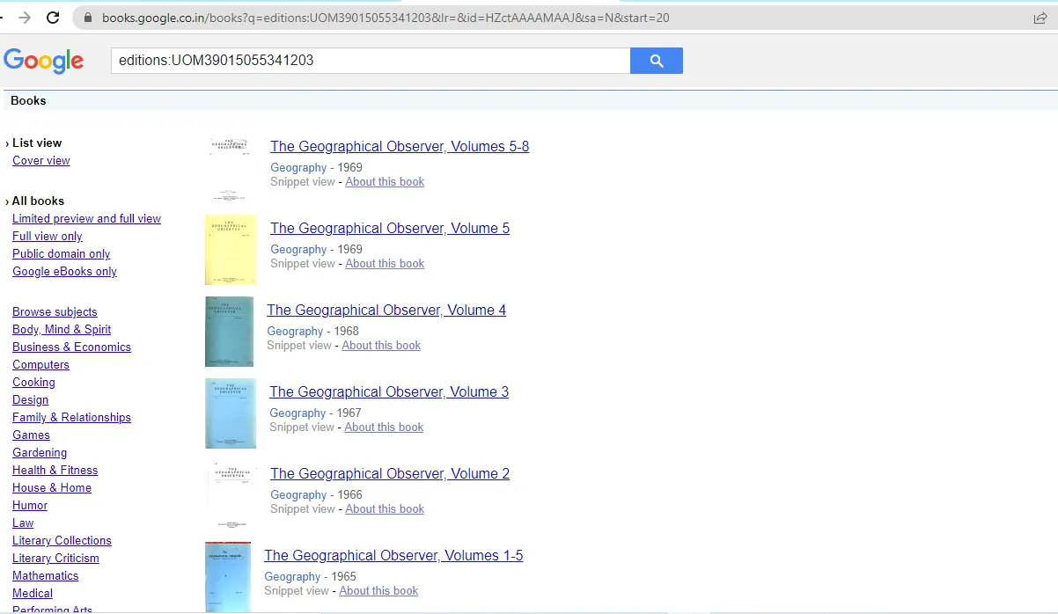Click About this book for Volume 3
This screenshot has width=1058, height=614.
(384, 428)
